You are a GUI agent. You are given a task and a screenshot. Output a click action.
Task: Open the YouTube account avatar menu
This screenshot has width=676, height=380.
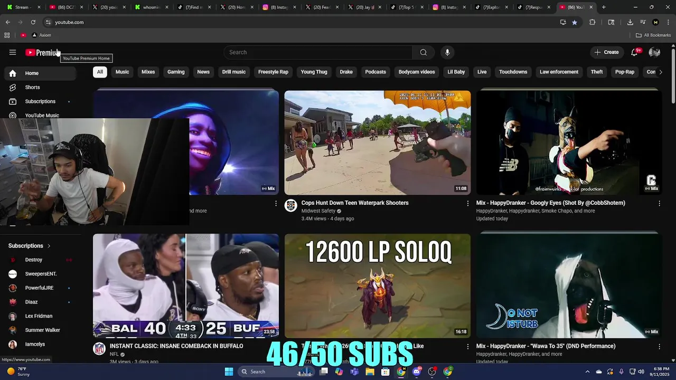pyautogui.click(x=654, y=52)
